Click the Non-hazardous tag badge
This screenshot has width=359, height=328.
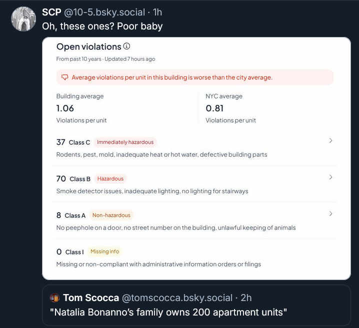click(x=111, y=215)
